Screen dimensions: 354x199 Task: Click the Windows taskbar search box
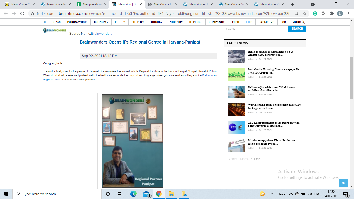point(57,194)
